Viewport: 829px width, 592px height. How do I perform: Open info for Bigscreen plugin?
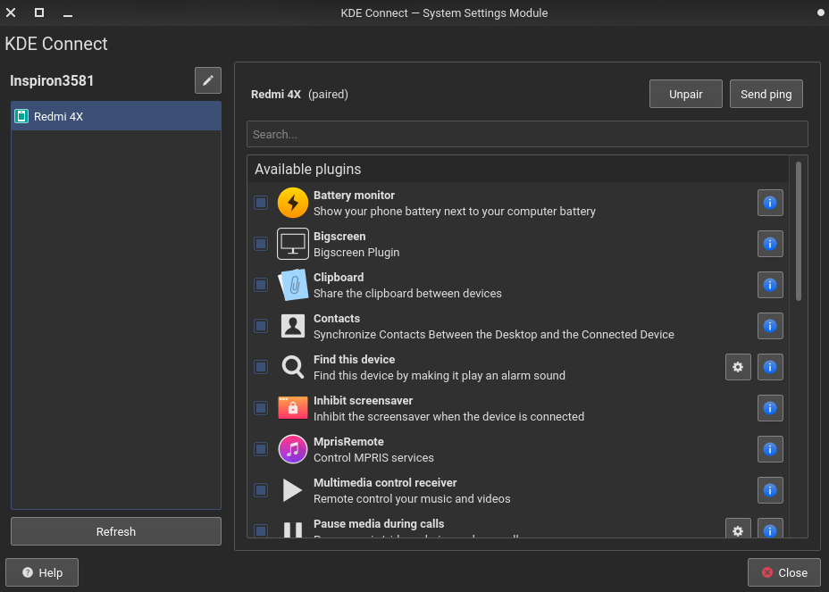(770, 244)
